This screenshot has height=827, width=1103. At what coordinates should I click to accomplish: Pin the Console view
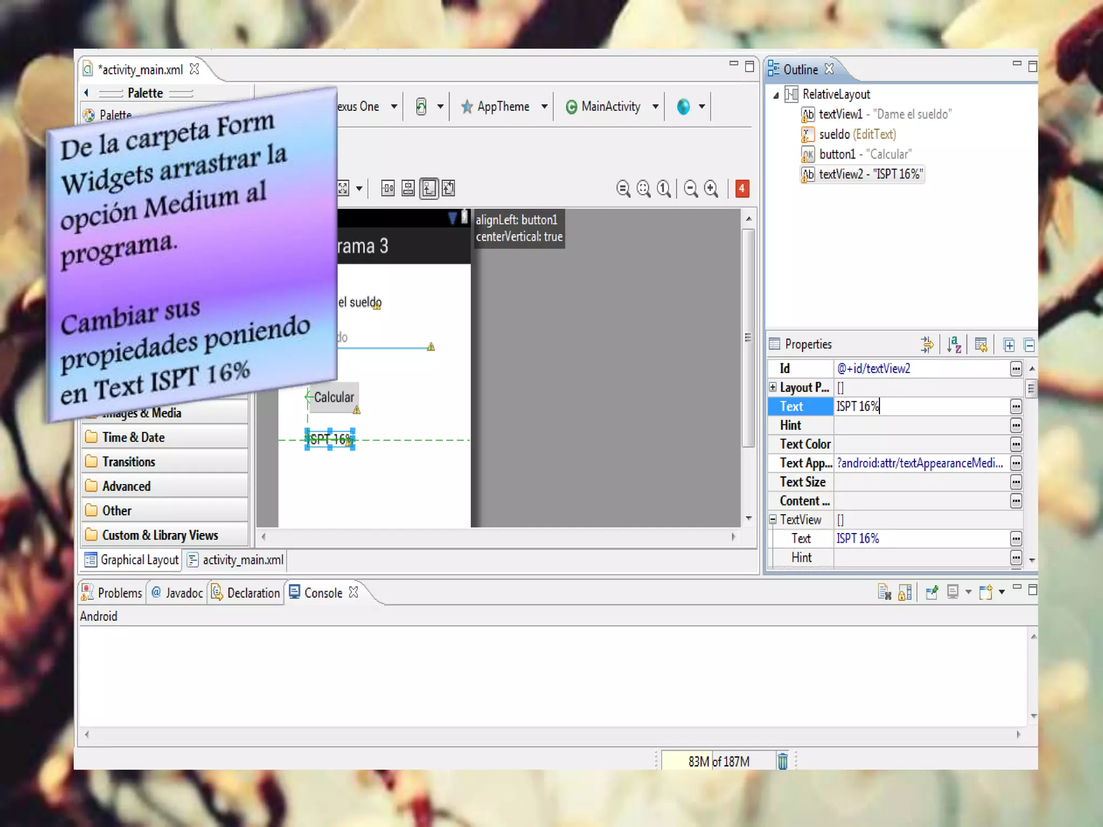pos(932,592)
